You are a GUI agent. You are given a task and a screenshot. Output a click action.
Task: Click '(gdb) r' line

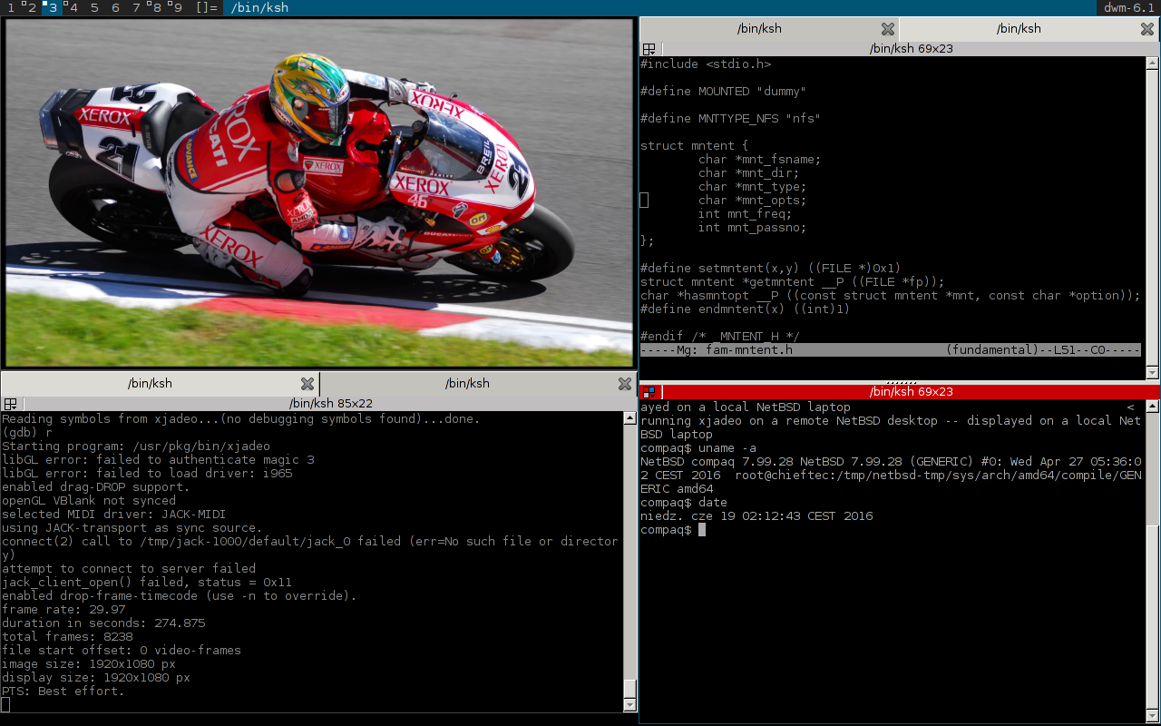click(27, 432)
